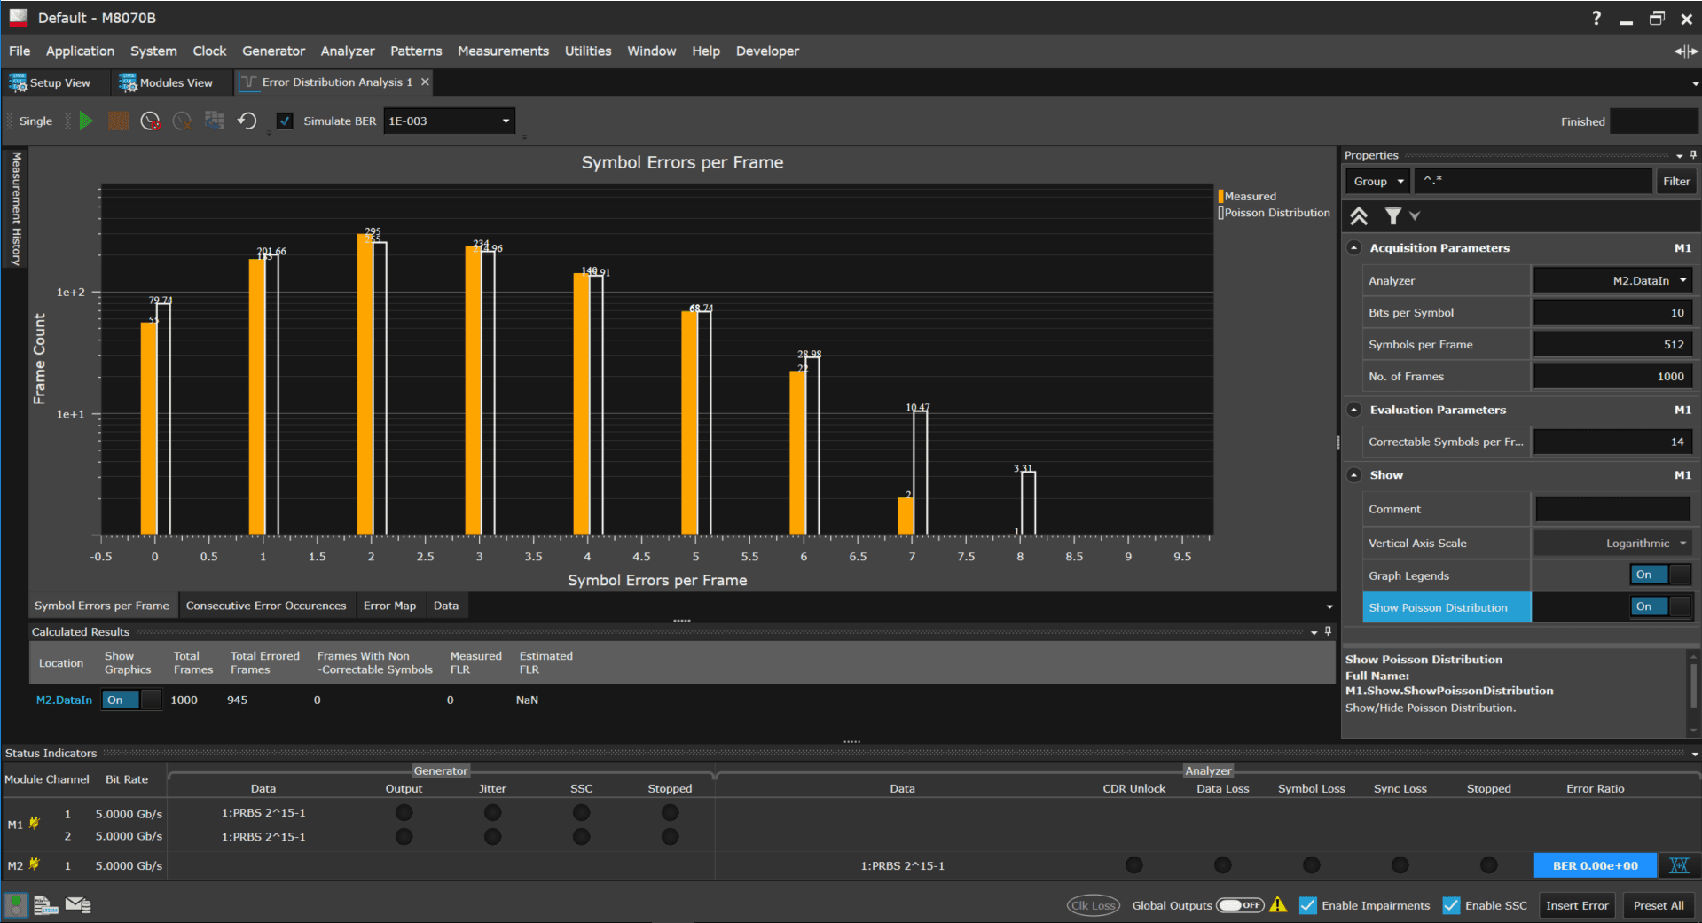
Task: Uncheck the Simulate BER checkbox
Action: (285, 121)
